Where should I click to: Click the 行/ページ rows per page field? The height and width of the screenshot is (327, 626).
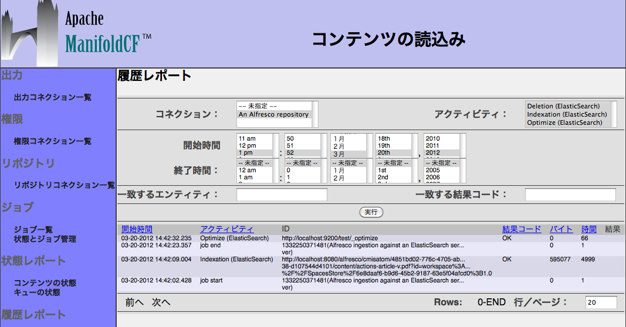click(600, 302)
